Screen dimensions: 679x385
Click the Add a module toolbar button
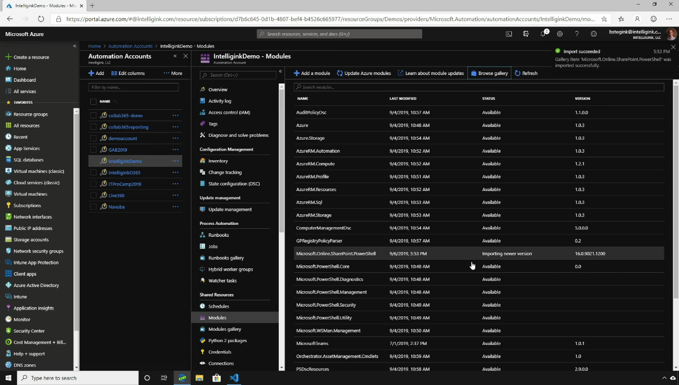[312, 73]
